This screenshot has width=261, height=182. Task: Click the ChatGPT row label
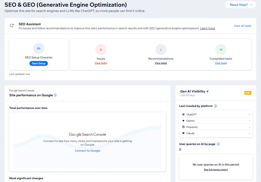point(191,115)
